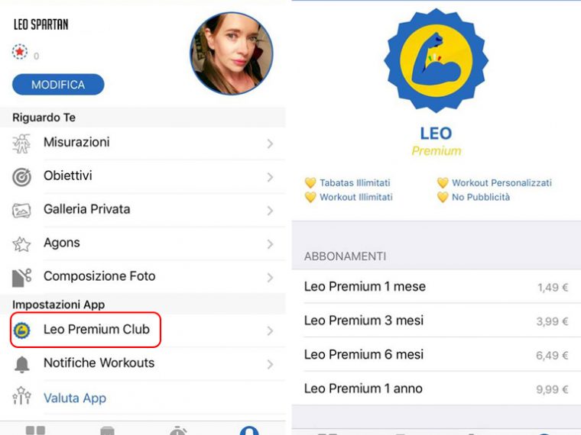Select Leo Premium 6 mesi plan
Screen dimensions: 581x435
point(436,354)
